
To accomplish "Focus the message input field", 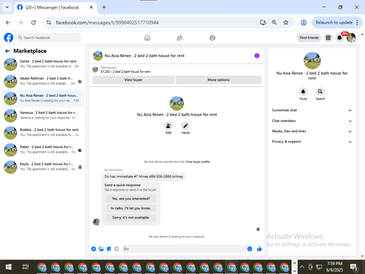I will (x=184, y=249).
